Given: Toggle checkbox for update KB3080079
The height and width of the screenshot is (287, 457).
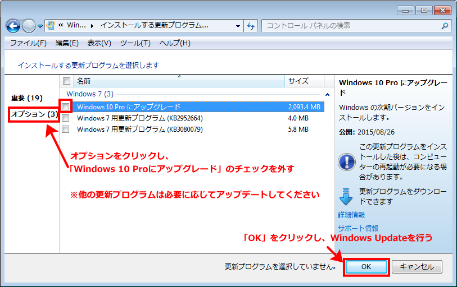Looking at the screenshot, I should [66, 129].
